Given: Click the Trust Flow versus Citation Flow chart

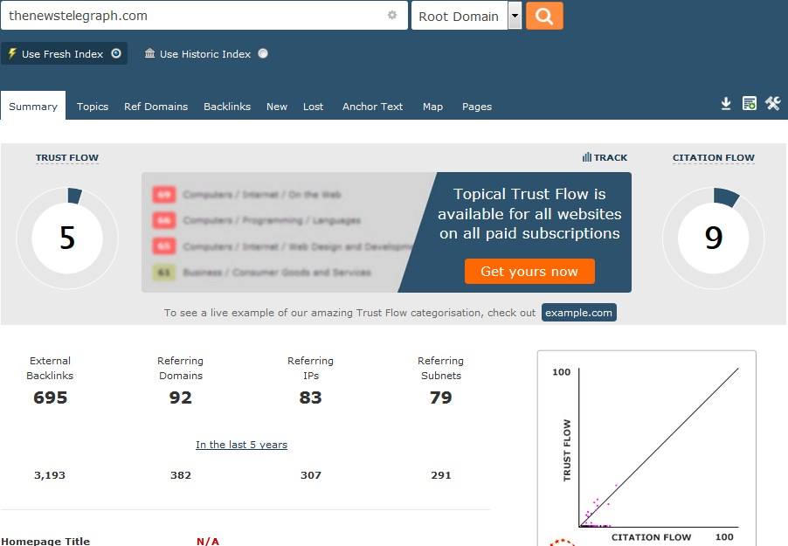Looking at the screenshot, I should (646, 450).
